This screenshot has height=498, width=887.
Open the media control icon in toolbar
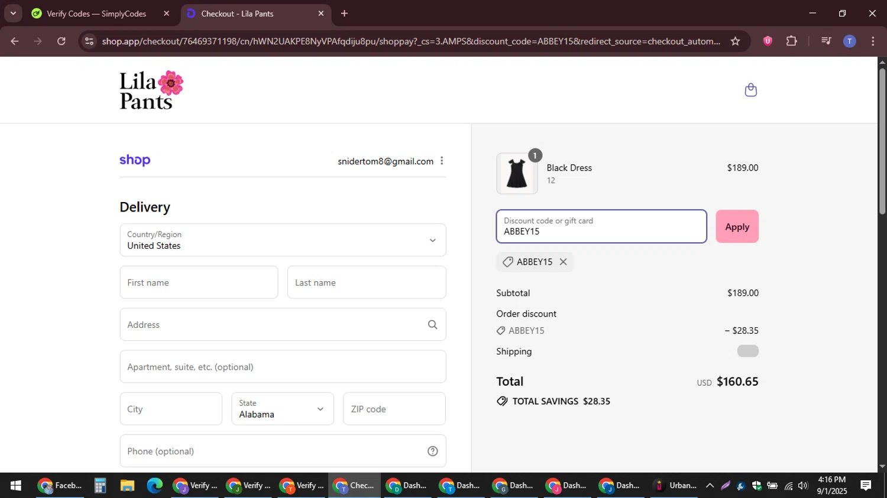point(826,41)
